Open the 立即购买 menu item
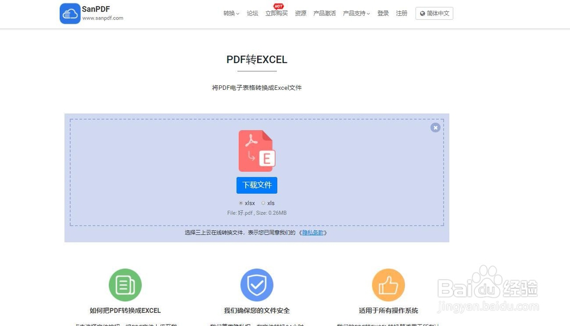Screen dimensions: 570x326 276,14
